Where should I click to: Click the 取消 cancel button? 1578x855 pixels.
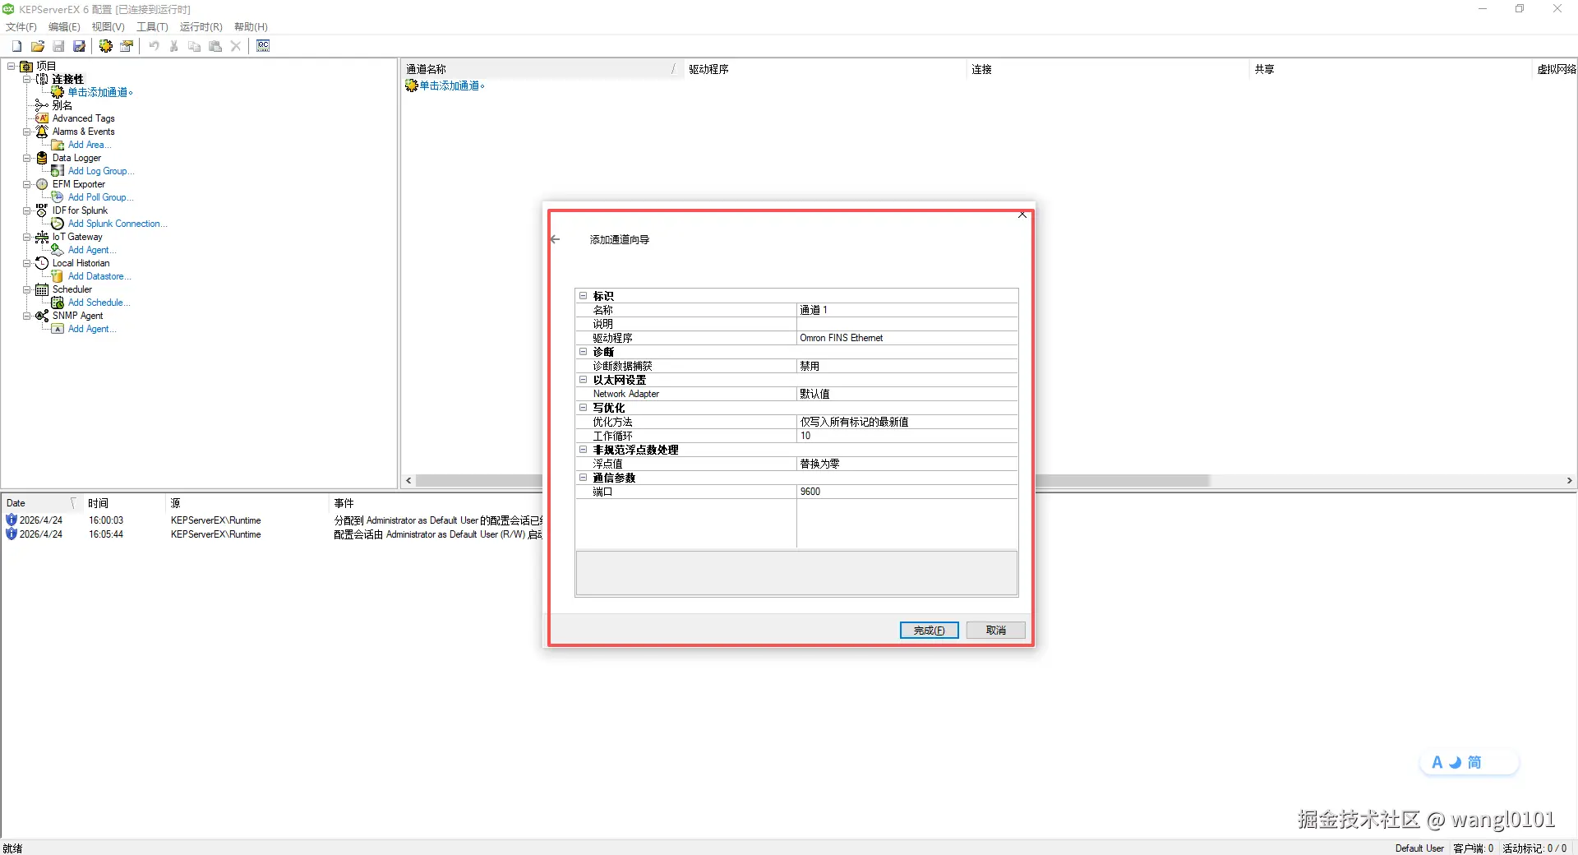pyautogui.click(x=996, y=631)
